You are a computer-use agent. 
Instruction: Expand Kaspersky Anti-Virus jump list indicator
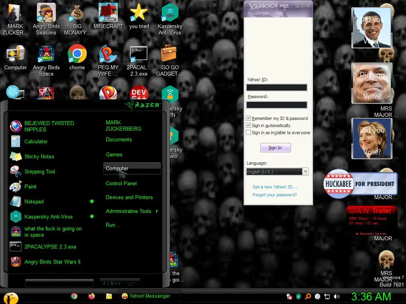click(92, 217)
